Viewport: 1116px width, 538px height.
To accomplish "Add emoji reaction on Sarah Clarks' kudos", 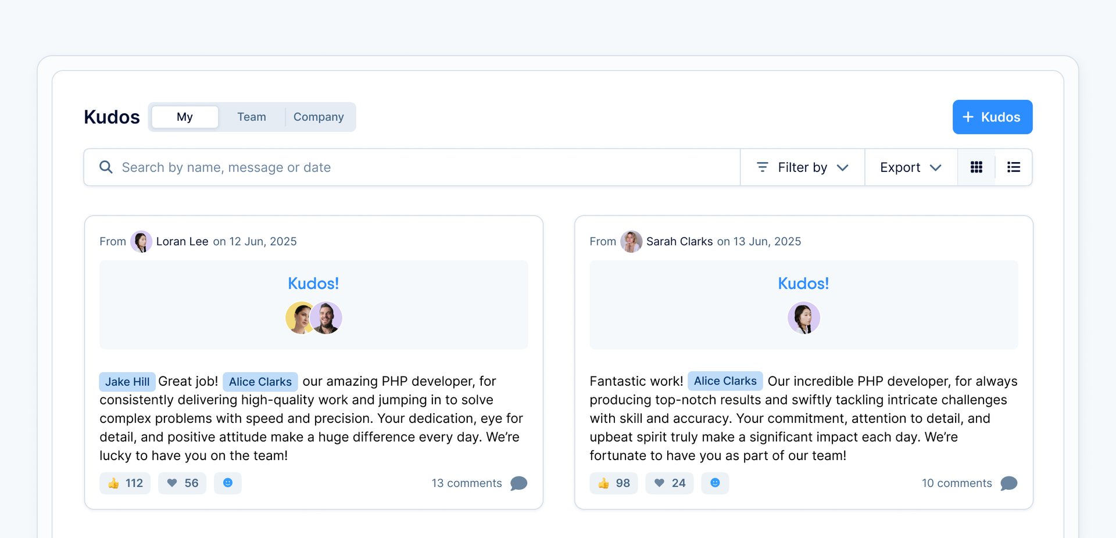I will coord(715,483).
